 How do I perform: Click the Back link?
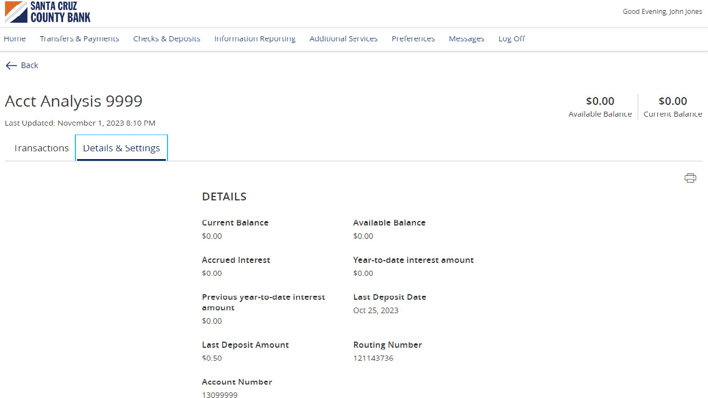tap(30, 65)
